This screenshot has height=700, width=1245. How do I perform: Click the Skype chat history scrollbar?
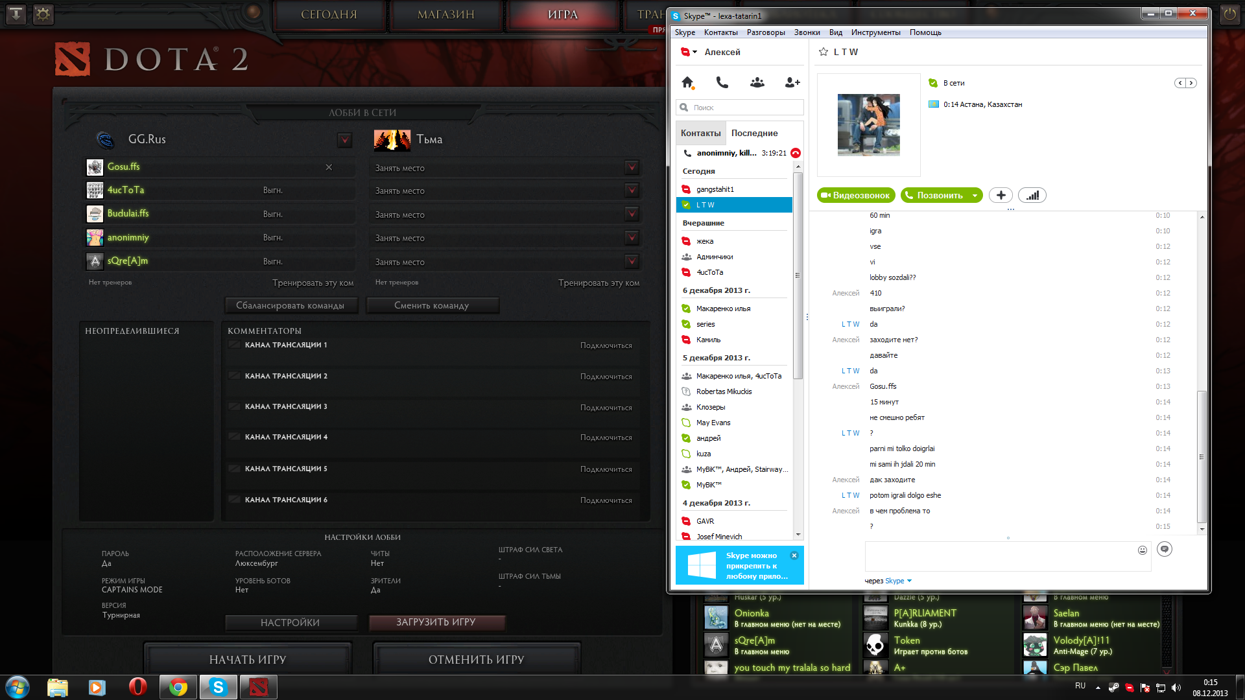[x=1202, y=456]
